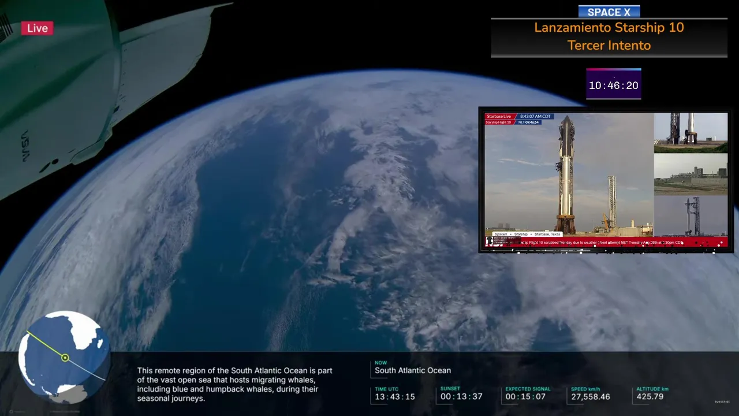Click the Lanzamiento Starship 10 title banner

pos(609,37)
